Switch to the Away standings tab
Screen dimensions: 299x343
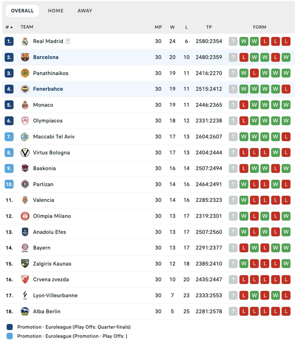click(x=85, y=11)
